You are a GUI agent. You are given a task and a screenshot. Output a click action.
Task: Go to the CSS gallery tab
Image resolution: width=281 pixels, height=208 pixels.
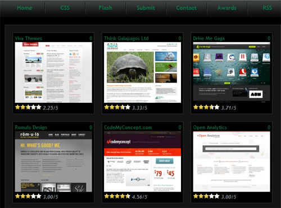pos(65,8)
